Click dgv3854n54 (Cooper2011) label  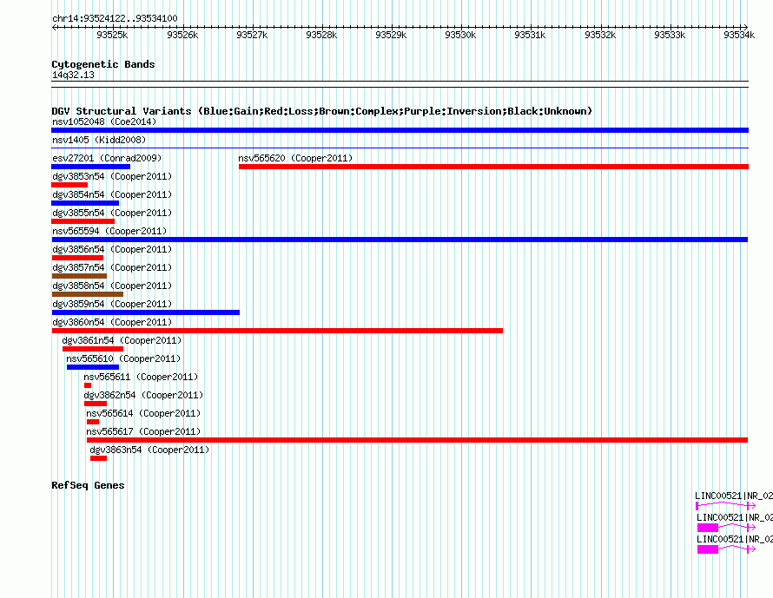click(112, 194)
